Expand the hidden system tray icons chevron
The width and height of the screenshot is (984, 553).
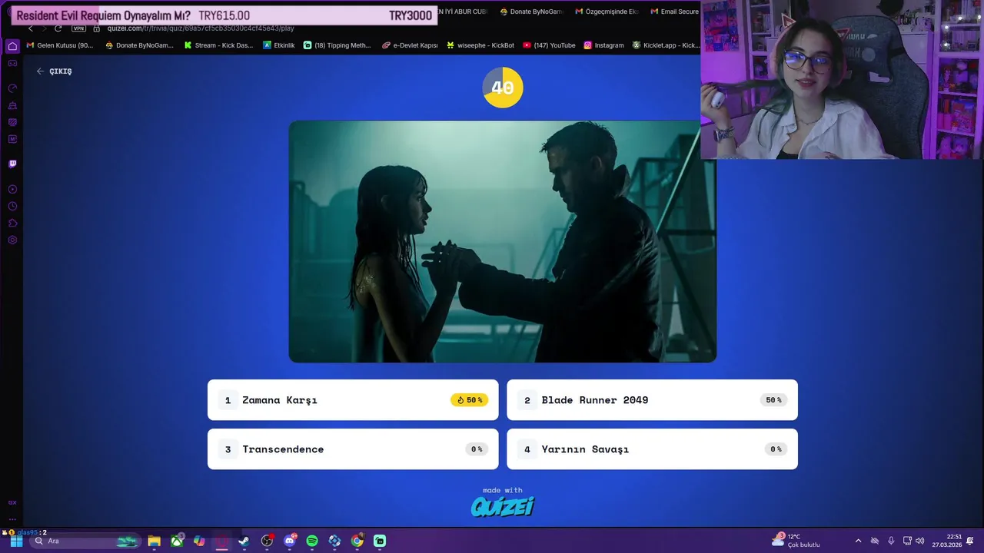pyautogui.click(x=858, y=541)
